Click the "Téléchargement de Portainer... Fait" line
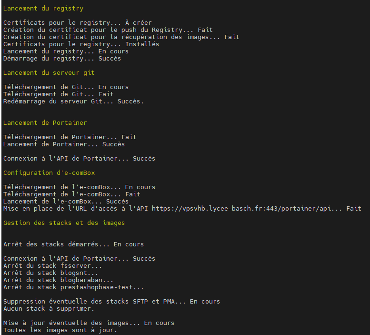 click(x=70, y=137)
